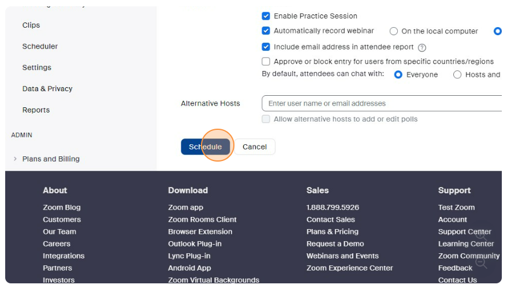Click the zoom-out magnifier icon
Screen dimensions: 507x292
(x=481, y=263)
